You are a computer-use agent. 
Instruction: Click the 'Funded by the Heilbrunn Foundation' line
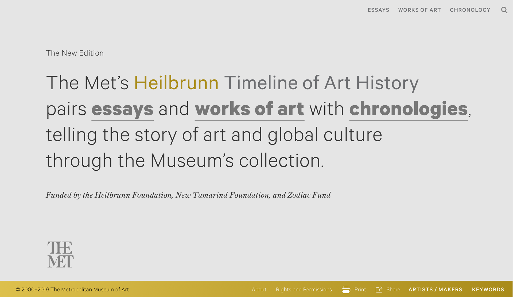pyautogui.click(x=188, y=195)
